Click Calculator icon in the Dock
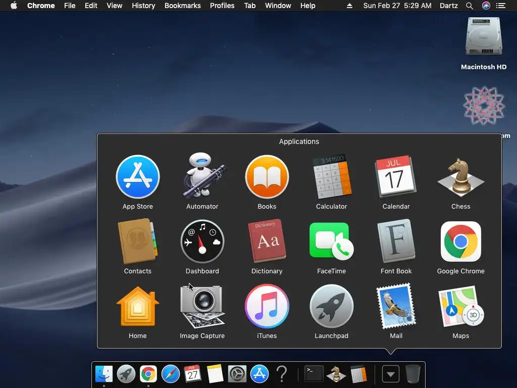 (x=358, y=374)
